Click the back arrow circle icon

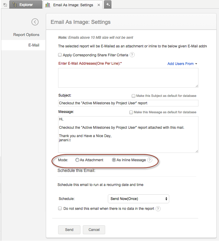35,22
